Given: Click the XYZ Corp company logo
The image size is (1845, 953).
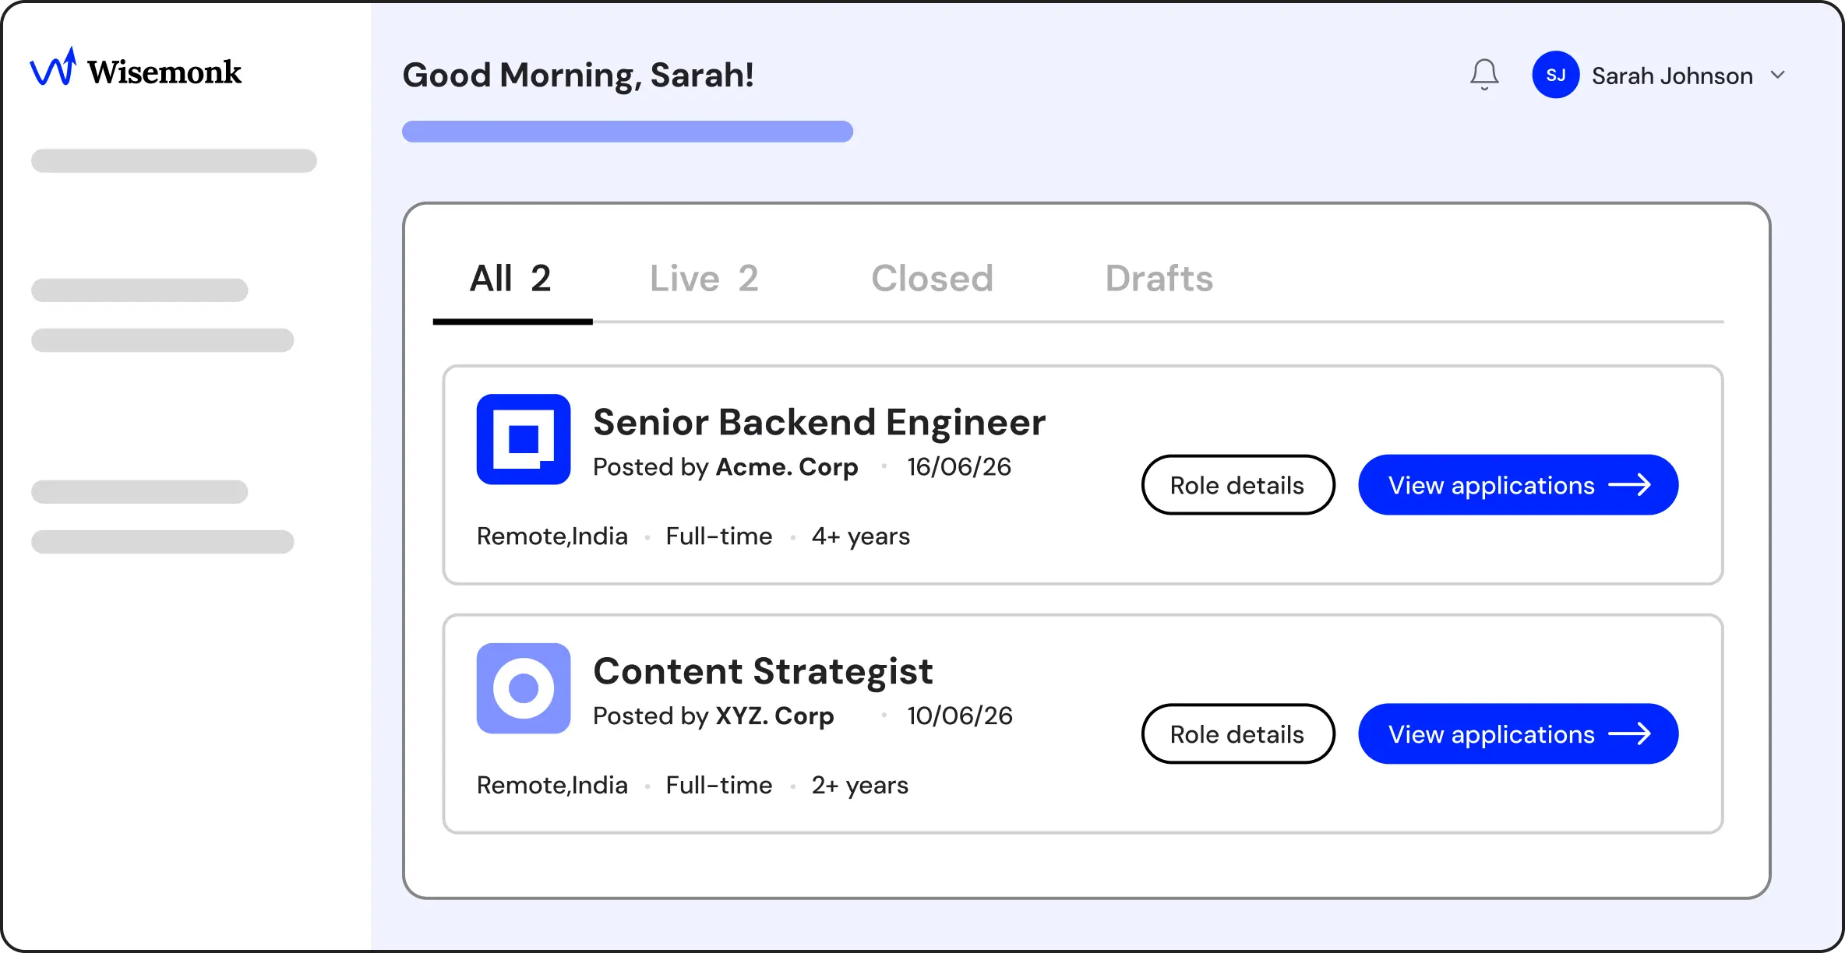Looking at the screenshot, I should pos(524,688).
